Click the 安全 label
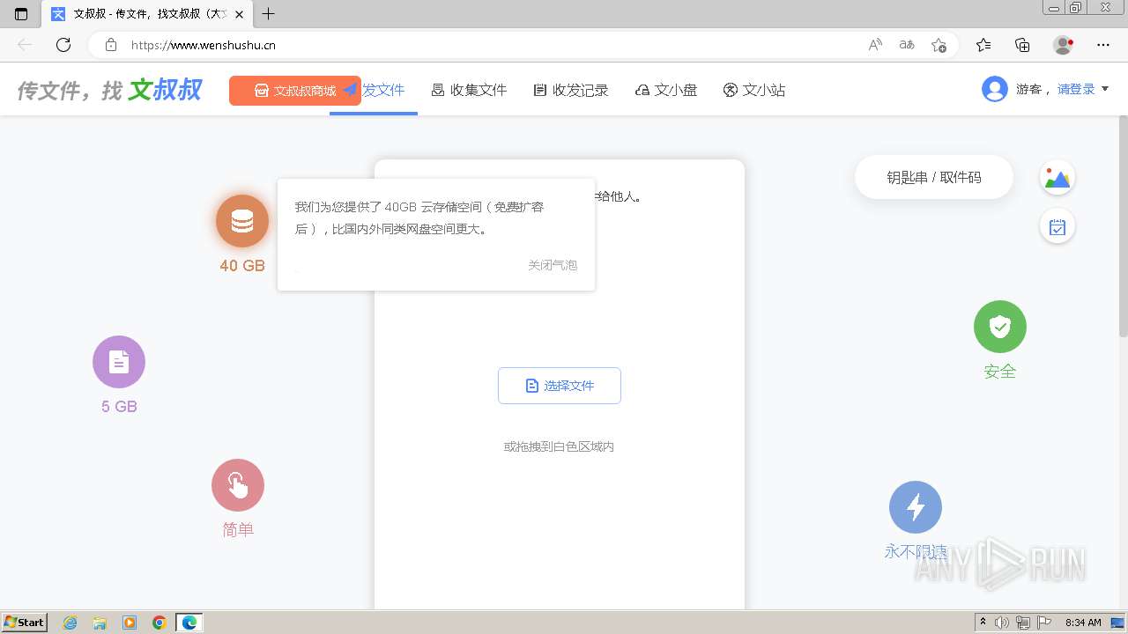The width and height of the screenshot is (1128, 634). point(1000,372)
